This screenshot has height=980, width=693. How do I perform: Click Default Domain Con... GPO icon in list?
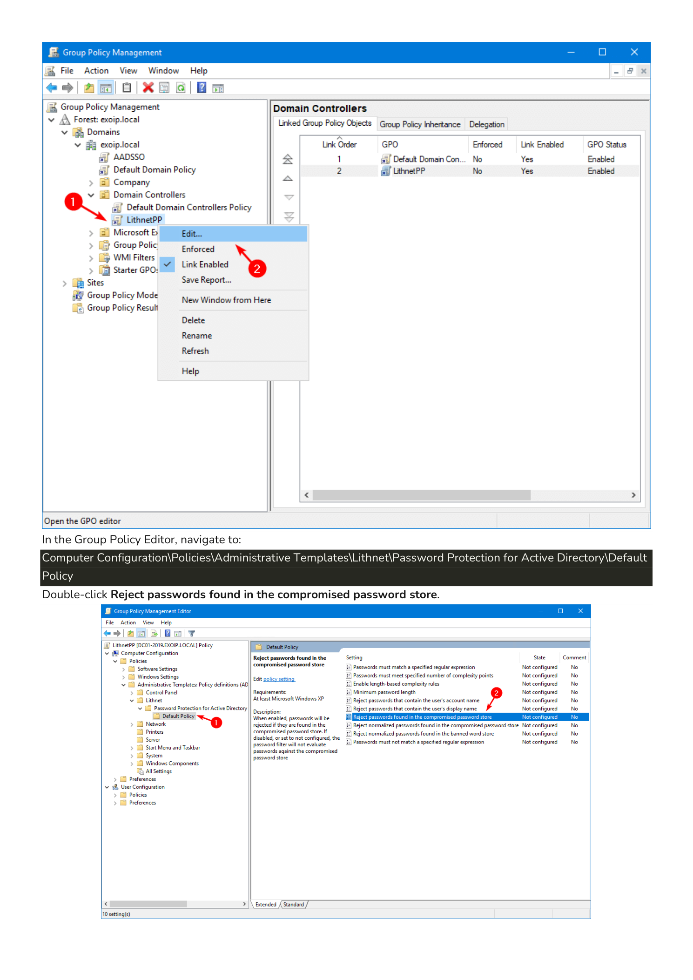386,159
